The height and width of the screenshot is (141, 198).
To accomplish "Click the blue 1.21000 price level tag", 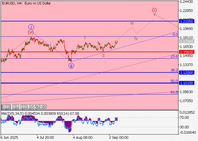I will tap(187, 21).
